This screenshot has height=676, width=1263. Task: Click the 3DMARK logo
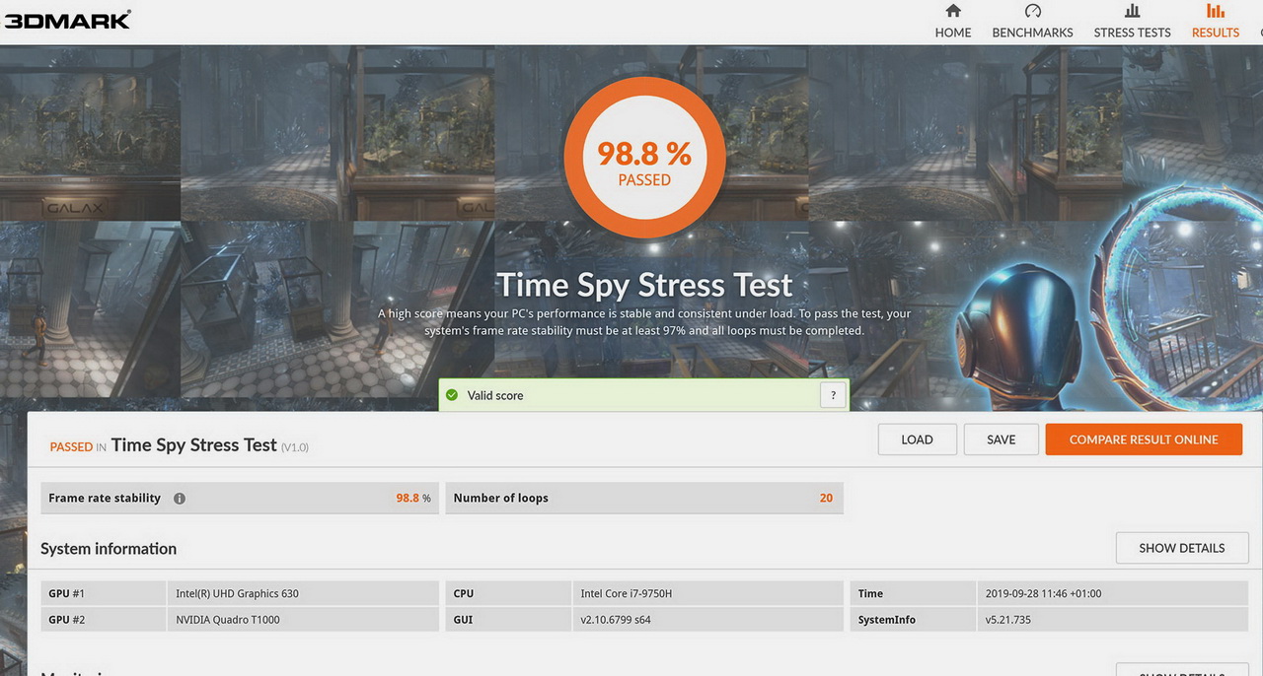(x=67, y=20)
